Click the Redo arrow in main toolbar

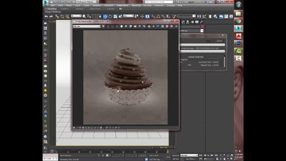[x=51, y=17]
